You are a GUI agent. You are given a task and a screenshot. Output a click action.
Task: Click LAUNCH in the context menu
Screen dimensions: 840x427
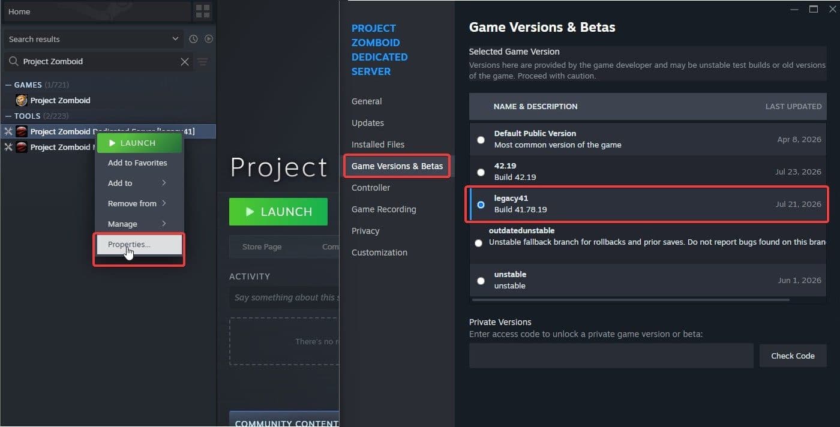click(139, 143)
